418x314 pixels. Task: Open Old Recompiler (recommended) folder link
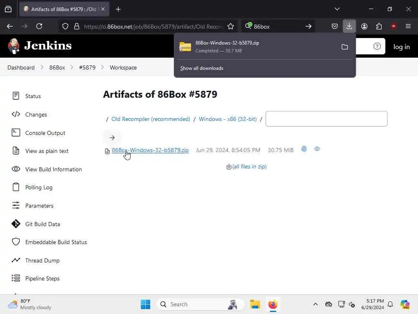pyautogui.click(x=151, y=119)
